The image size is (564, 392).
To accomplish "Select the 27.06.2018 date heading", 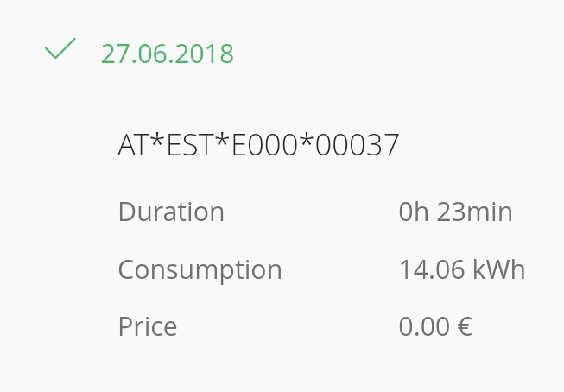I will pyautogui.click(x=167, y=54).
